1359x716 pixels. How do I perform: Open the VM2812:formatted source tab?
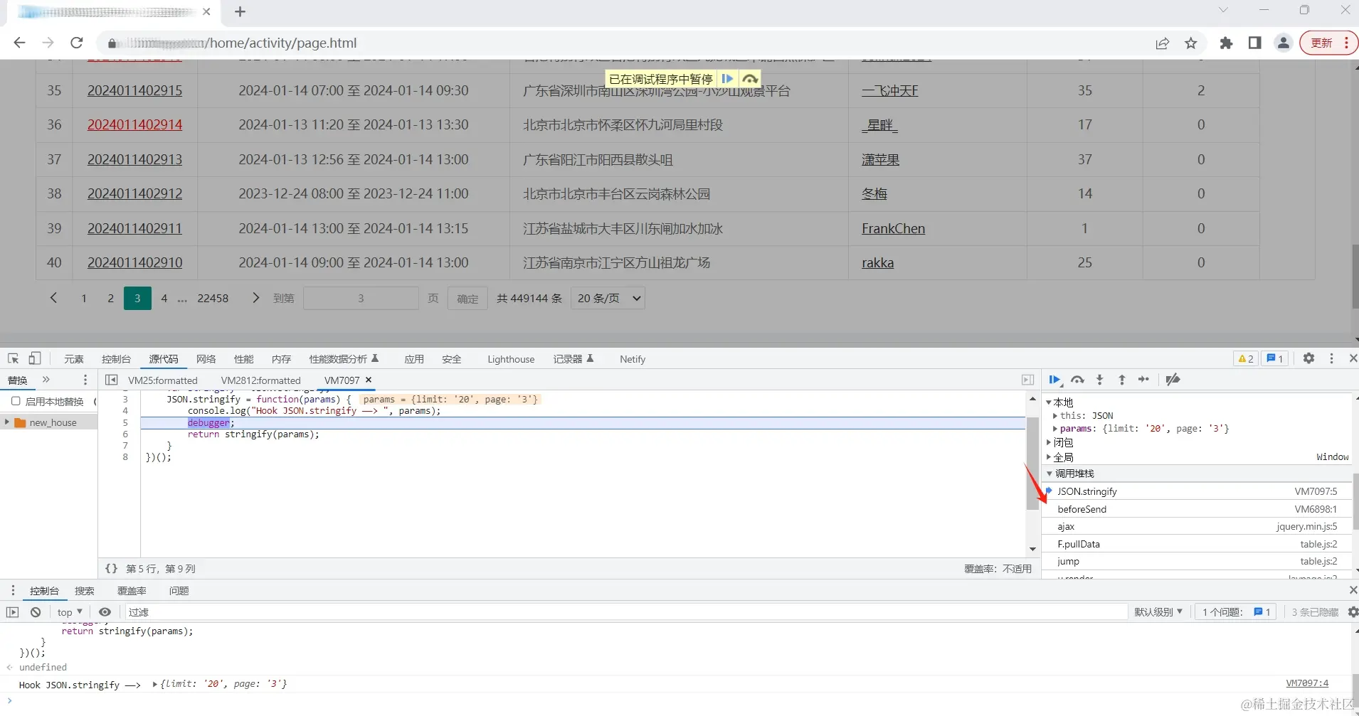pyautogui.click(x=261, y=380)
